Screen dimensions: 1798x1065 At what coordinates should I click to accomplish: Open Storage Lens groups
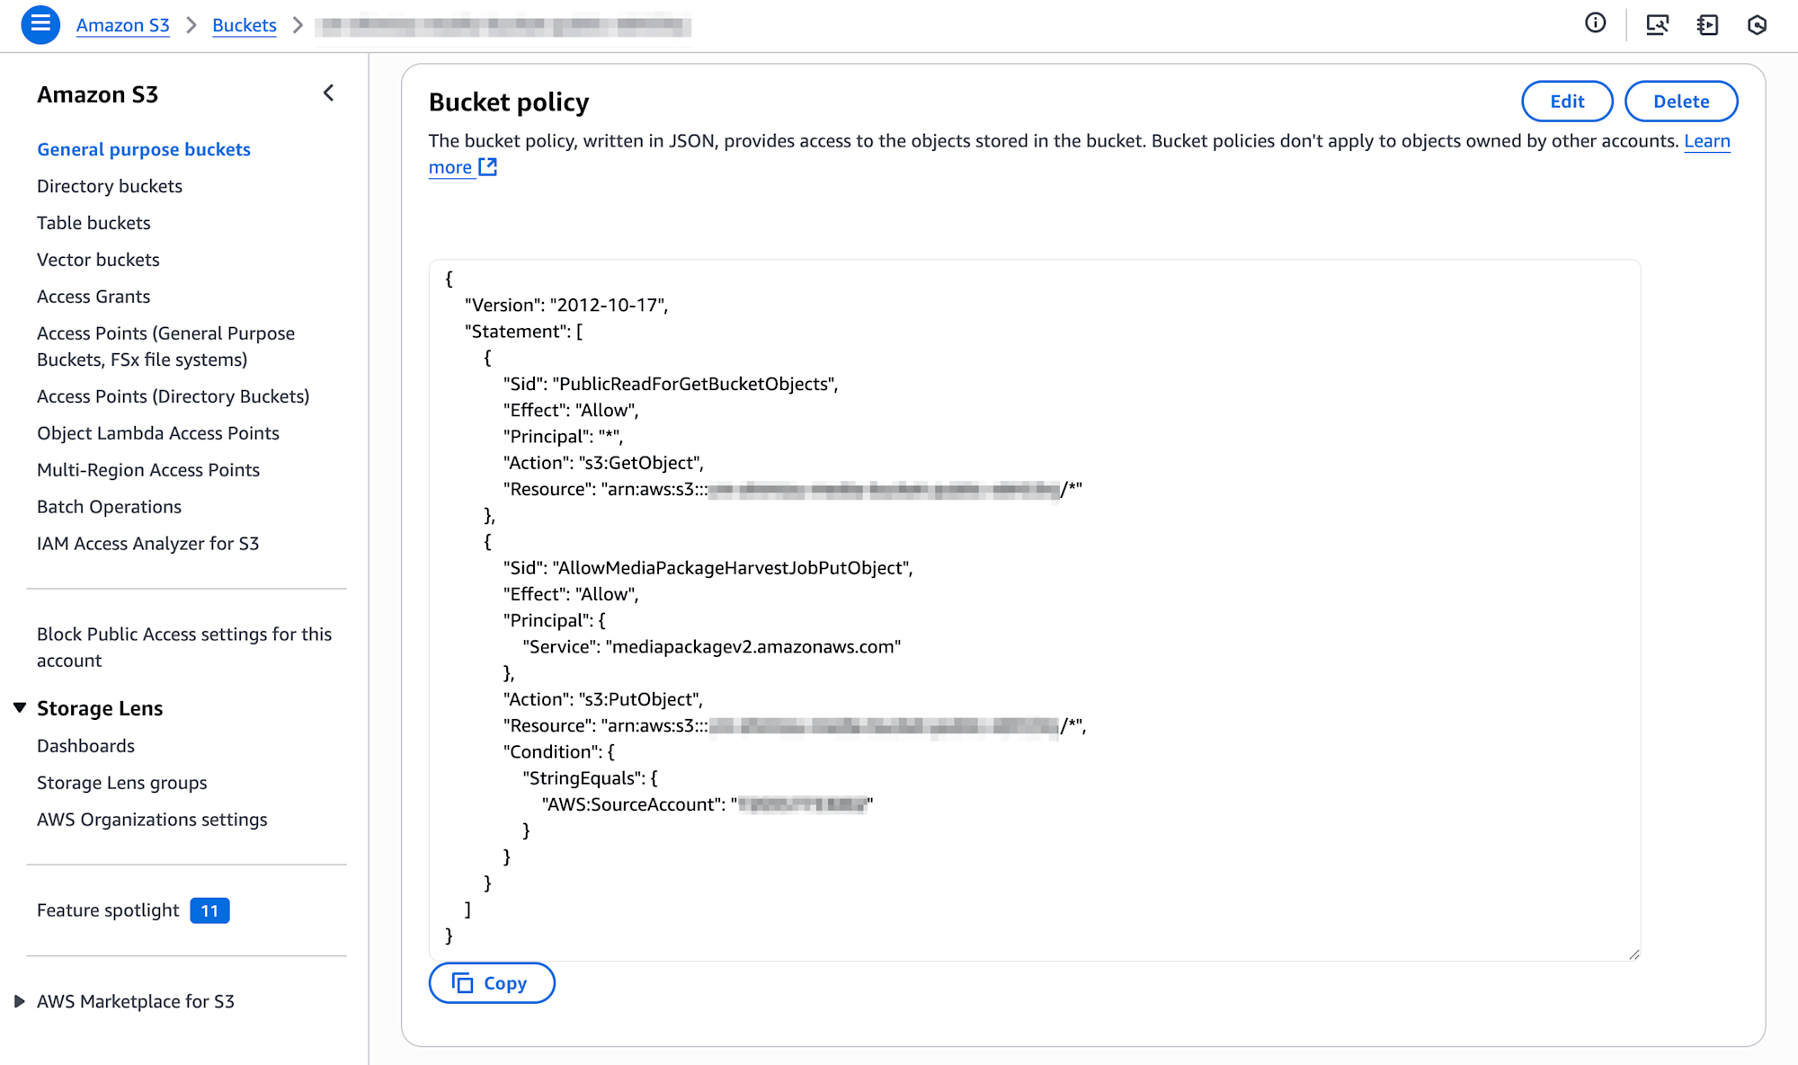coord(122,783)
